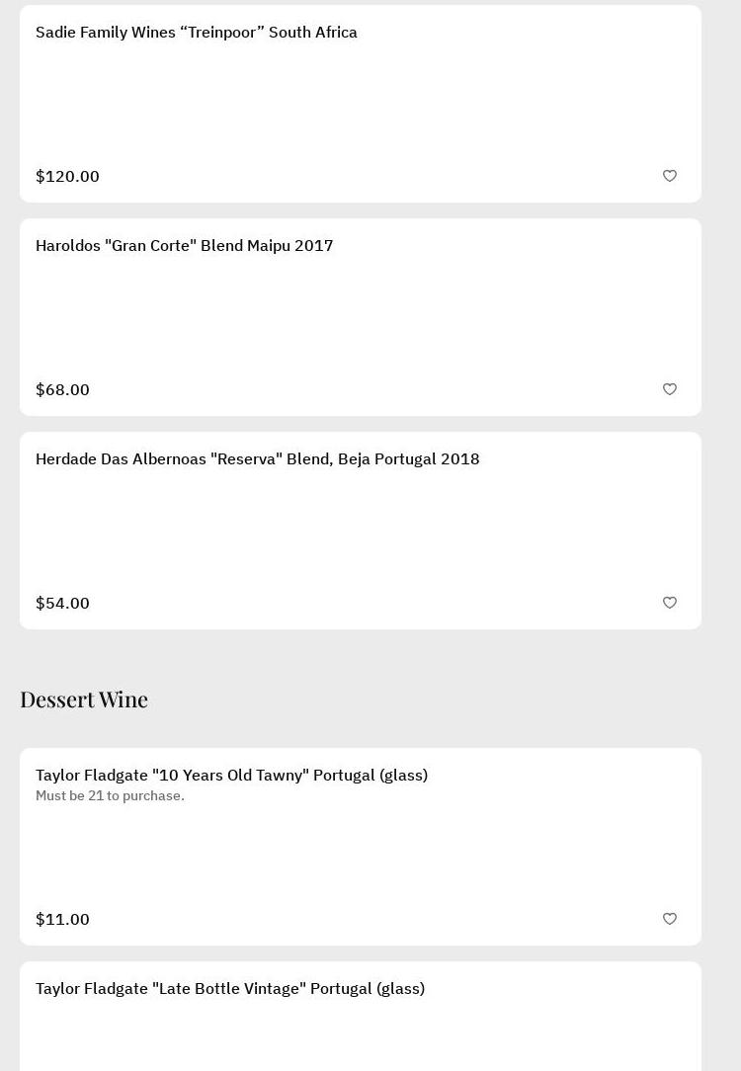Screen dimensions: 741x1071
Task: Click the Dessert Wine section heading
Action: click(x=84, y=700)
